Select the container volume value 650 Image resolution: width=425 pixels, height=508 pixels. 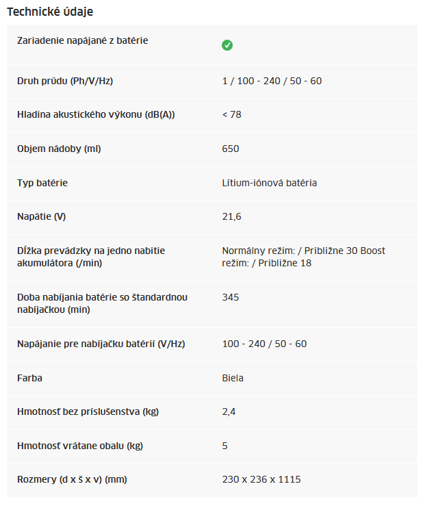tap(231, 149)
